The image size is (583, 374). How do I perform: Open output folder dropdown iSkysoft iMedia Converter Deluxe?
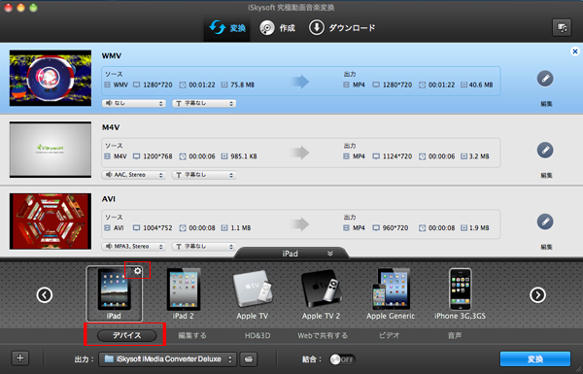[167, 359]
